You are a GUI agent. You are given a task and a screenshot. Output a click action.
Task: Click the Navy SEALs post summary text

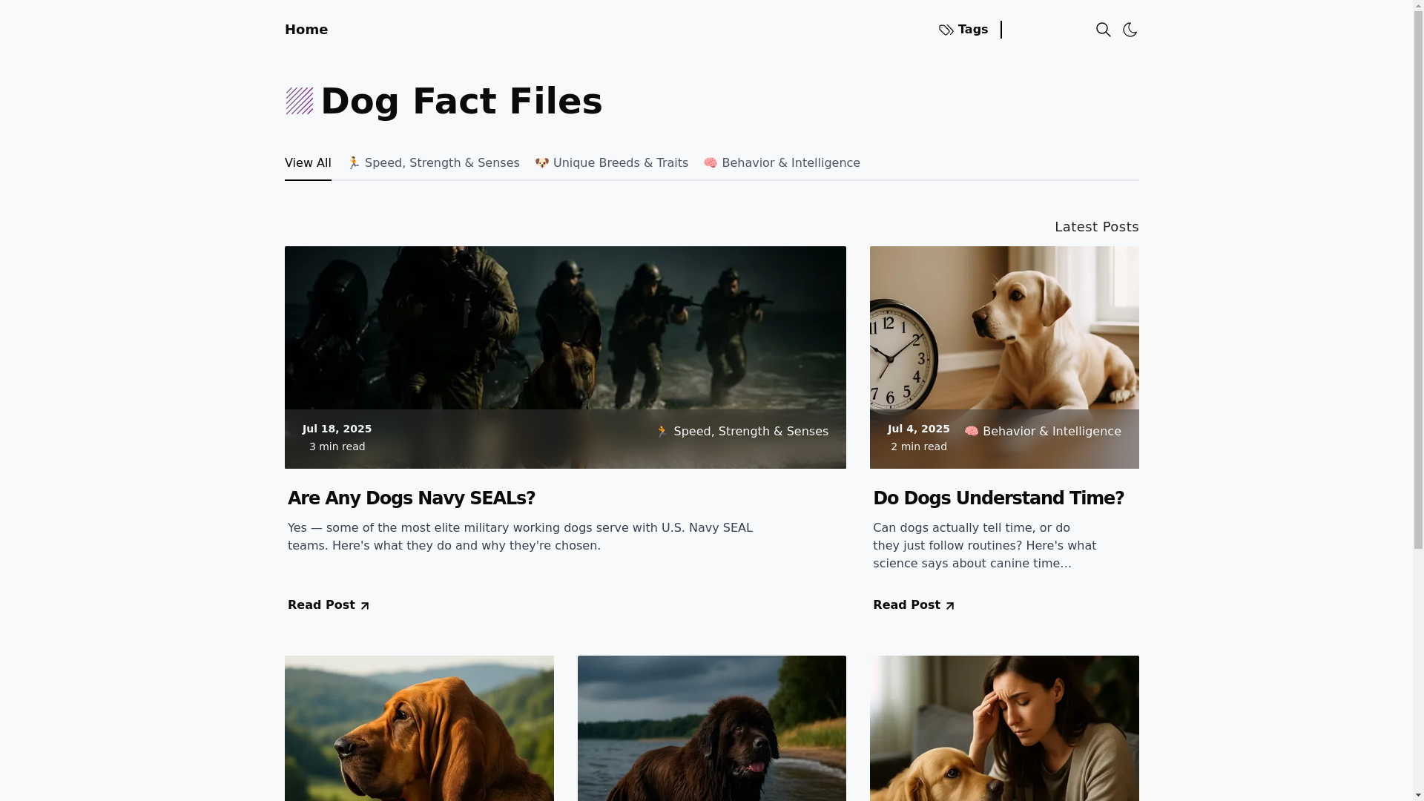pos(520,537)
